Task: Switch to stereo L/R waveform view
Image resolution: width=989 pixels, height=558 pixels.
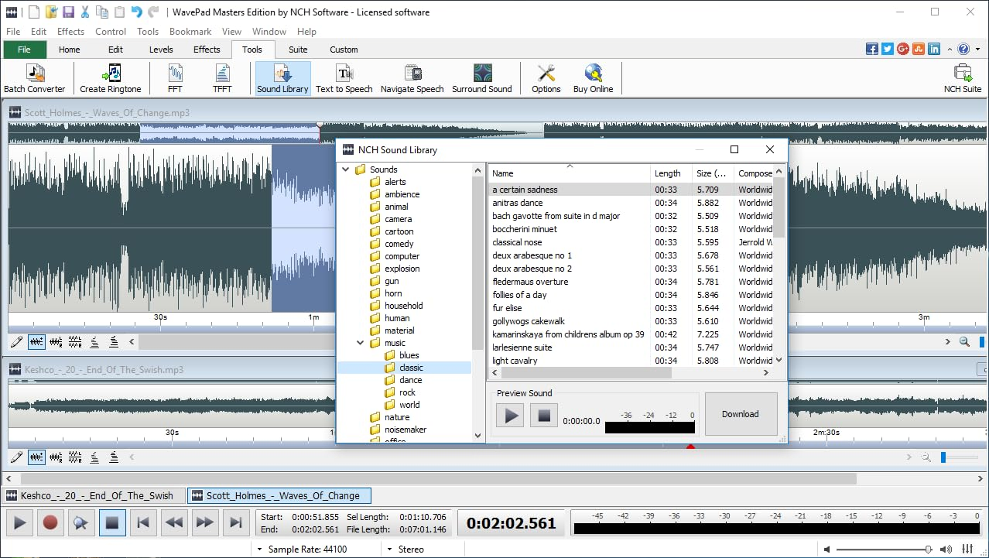Action: [54, 341]
